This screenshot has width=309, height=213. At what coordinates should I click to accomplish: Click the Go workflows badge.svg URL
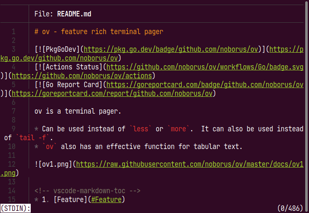[x=205, y=67]
